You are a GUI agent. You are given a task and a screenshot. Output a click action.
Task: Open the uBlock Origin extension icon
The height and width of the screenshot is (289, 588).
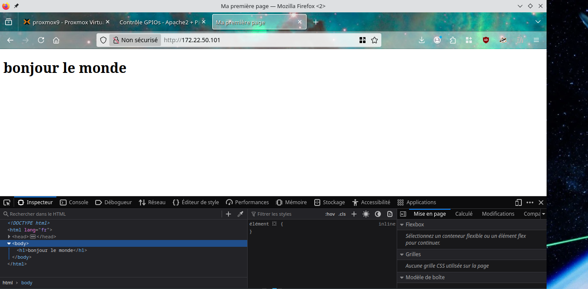coord(486,40)
